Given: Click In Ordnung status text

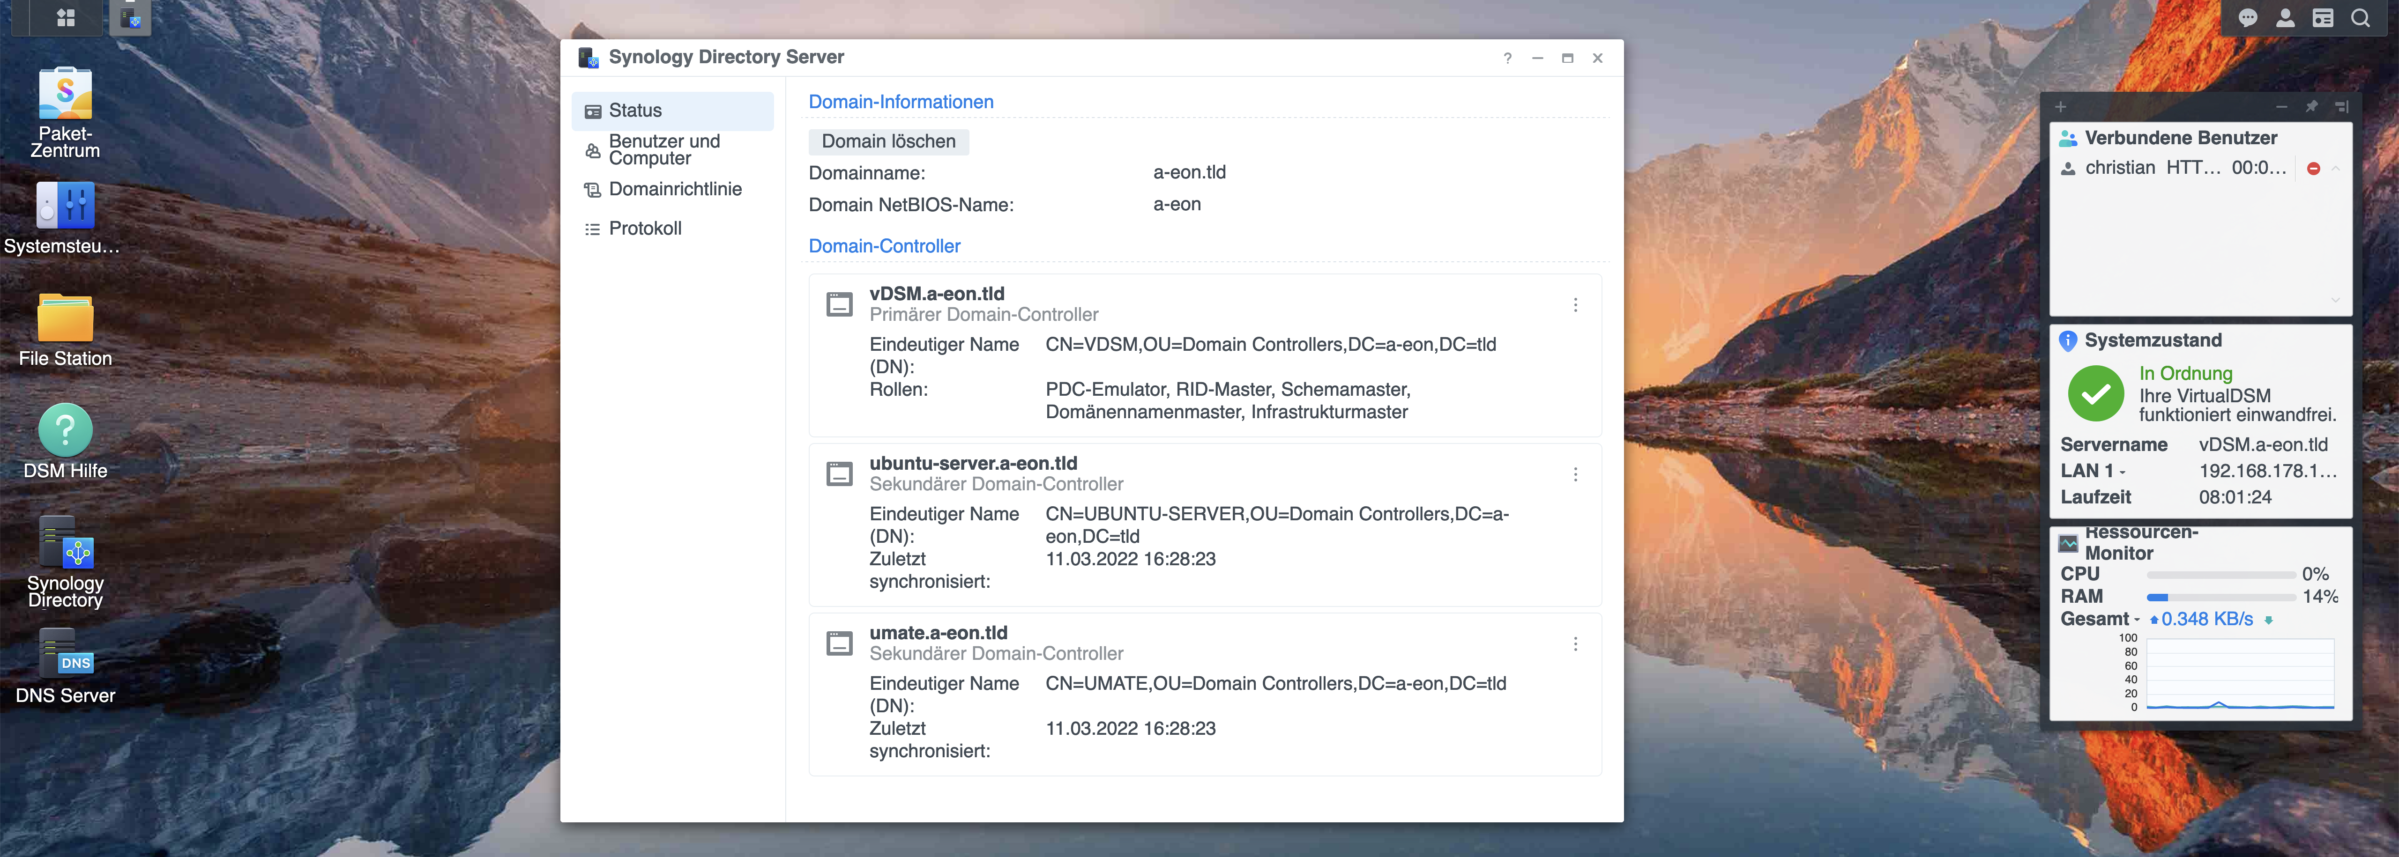Looking at the screenshot, I should [x=2185, y=373].
